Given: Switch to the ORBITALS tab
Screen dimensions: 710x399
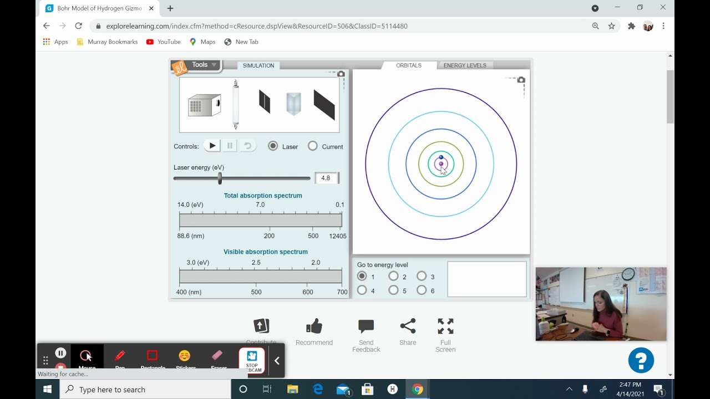Looking at the screenshot, I should point(409,65).
